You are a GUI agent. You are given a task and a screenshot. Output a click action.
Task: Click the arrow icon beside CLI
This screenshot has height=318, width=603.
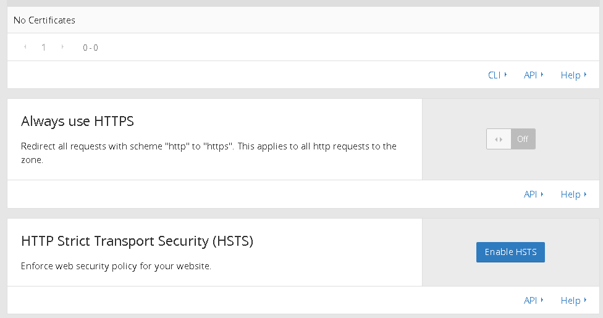point(505,74)
